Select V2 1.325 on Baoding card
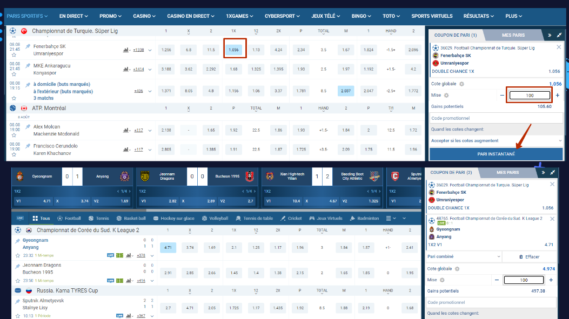 click(x=360, y=201)
